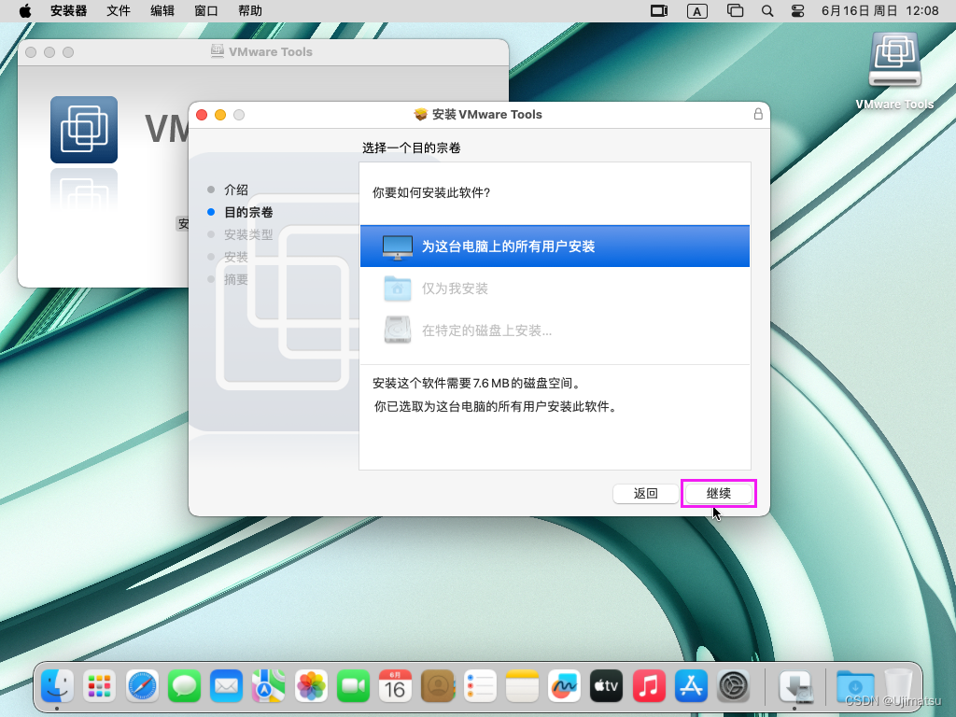The width and height of the screenshot is (956, 717).
Task: Open the 窗口 menu
Action: [x=206, y=11]
